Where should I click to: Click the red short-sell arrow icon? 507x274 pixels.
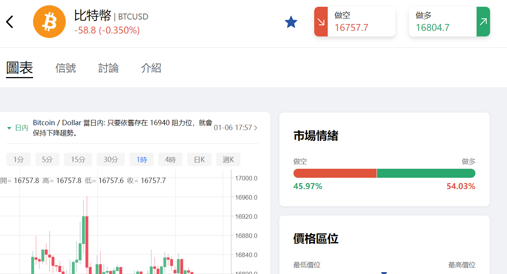(x=321, y=22)
